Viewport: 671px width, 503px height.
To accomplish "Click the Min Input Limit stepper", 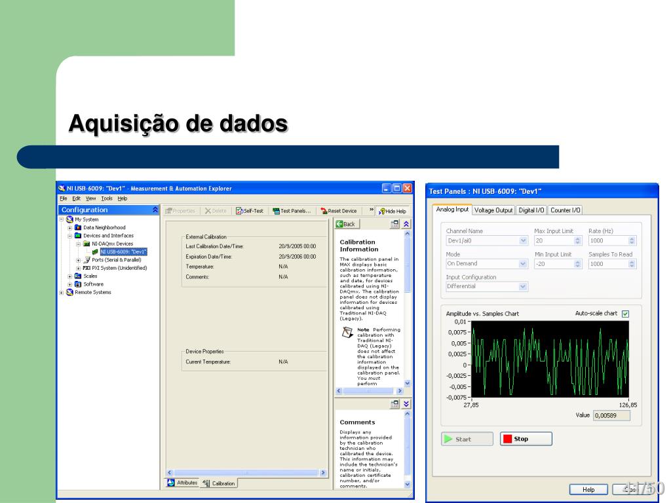I will tap(578, 264).
